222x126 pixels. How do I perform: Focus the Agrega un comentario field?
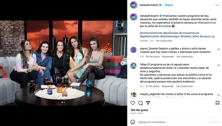click(171, 122)
